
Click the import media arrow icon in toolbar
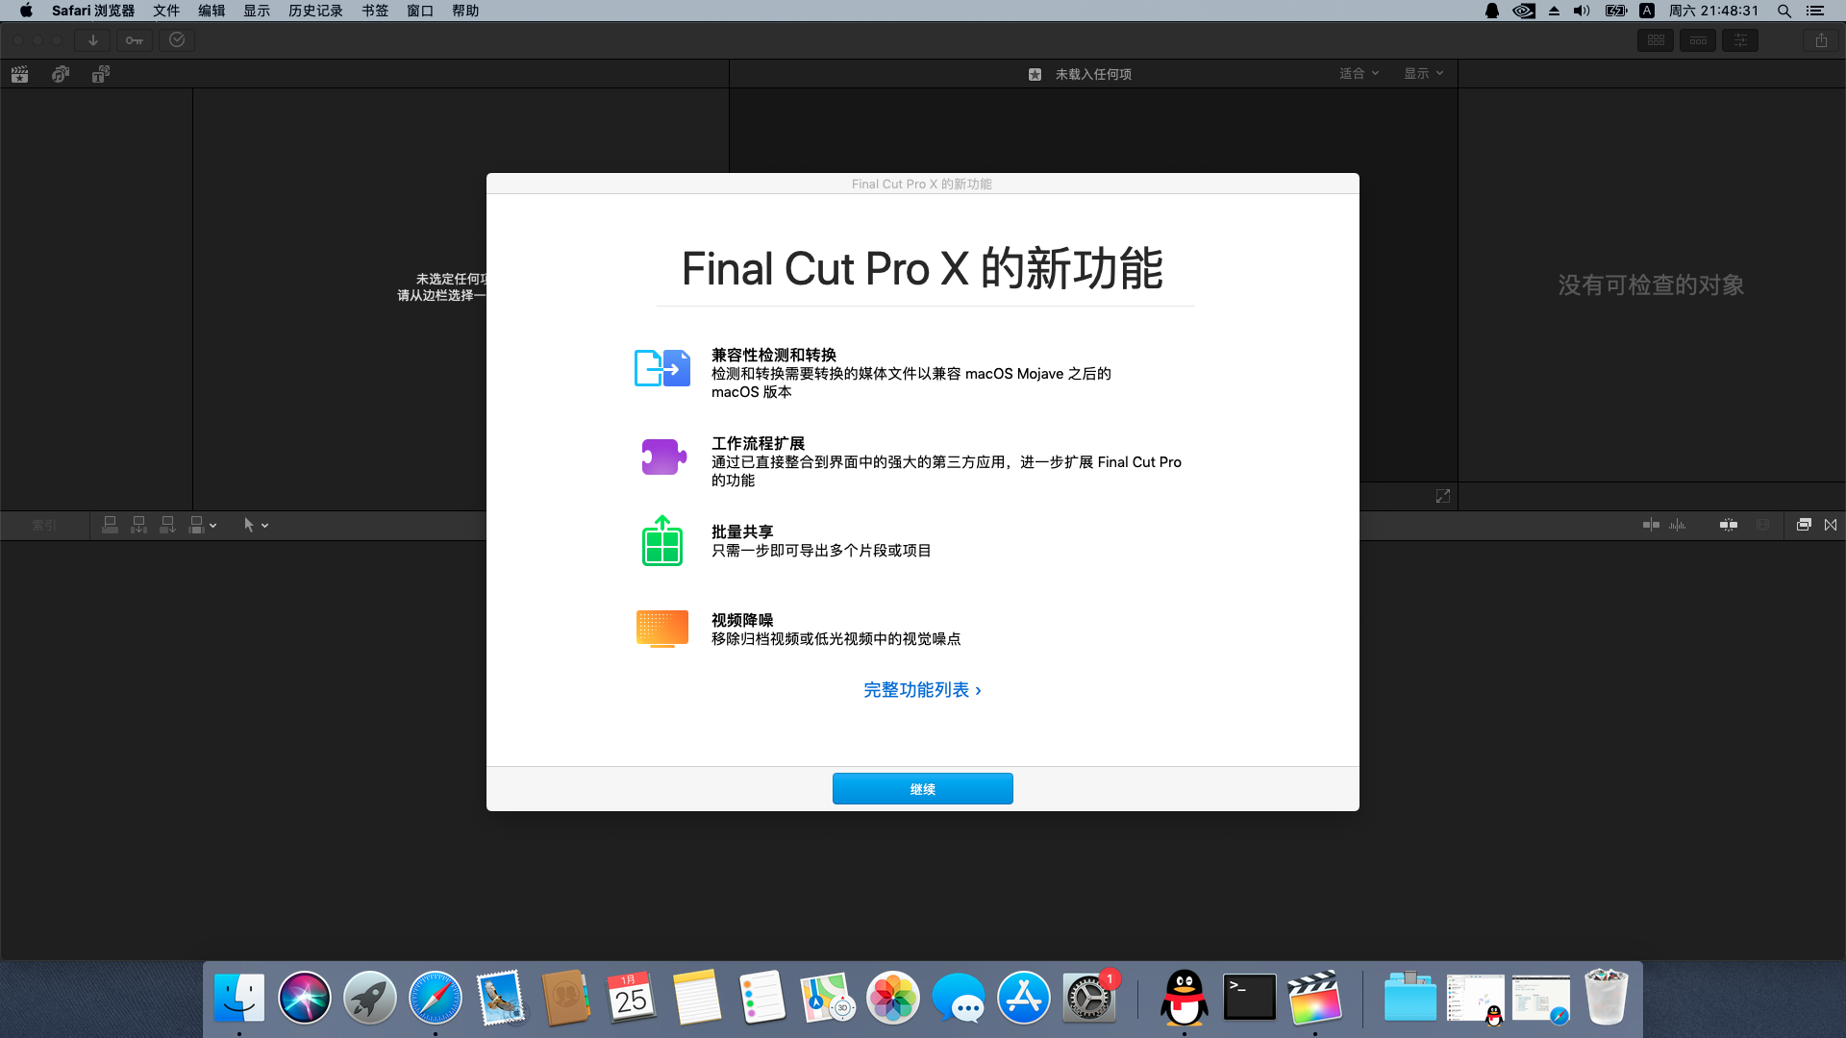[x=93, y=40]
